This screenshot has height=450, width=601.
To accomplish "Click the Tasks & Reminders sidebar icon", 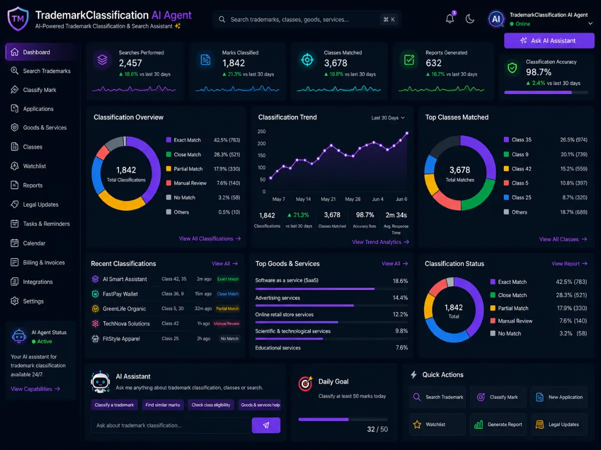I will tap(14, 223).
